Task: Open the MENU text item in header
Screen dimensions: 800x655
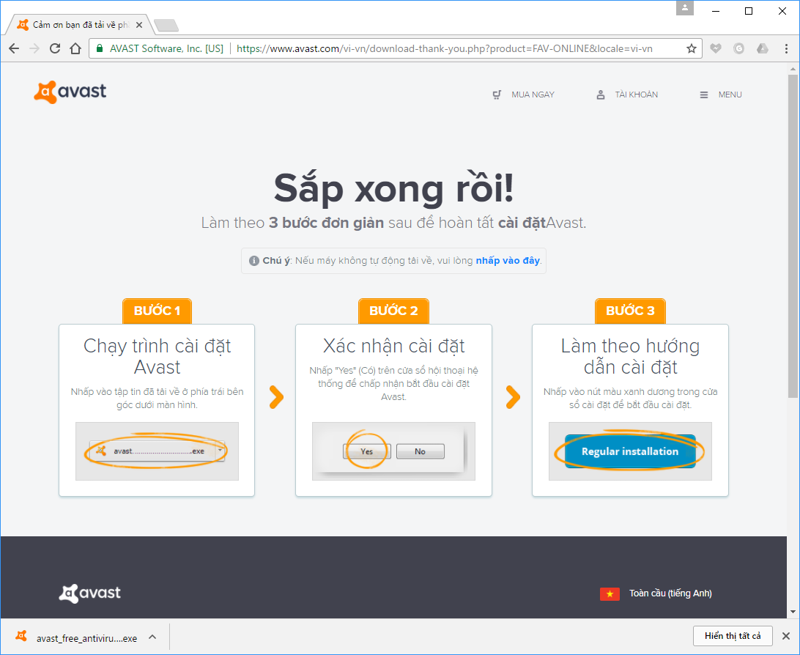Action: 730,95
